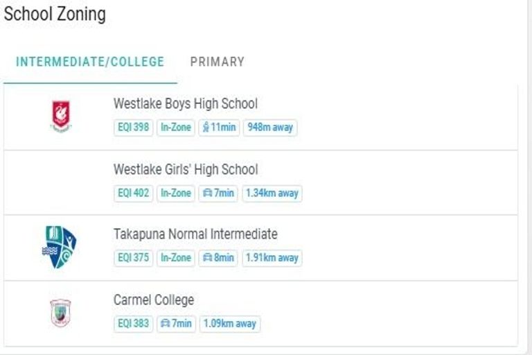Click walking icon in 11min badge
The width and height of the screenshot is (532, 355).
tap(206, 128)
